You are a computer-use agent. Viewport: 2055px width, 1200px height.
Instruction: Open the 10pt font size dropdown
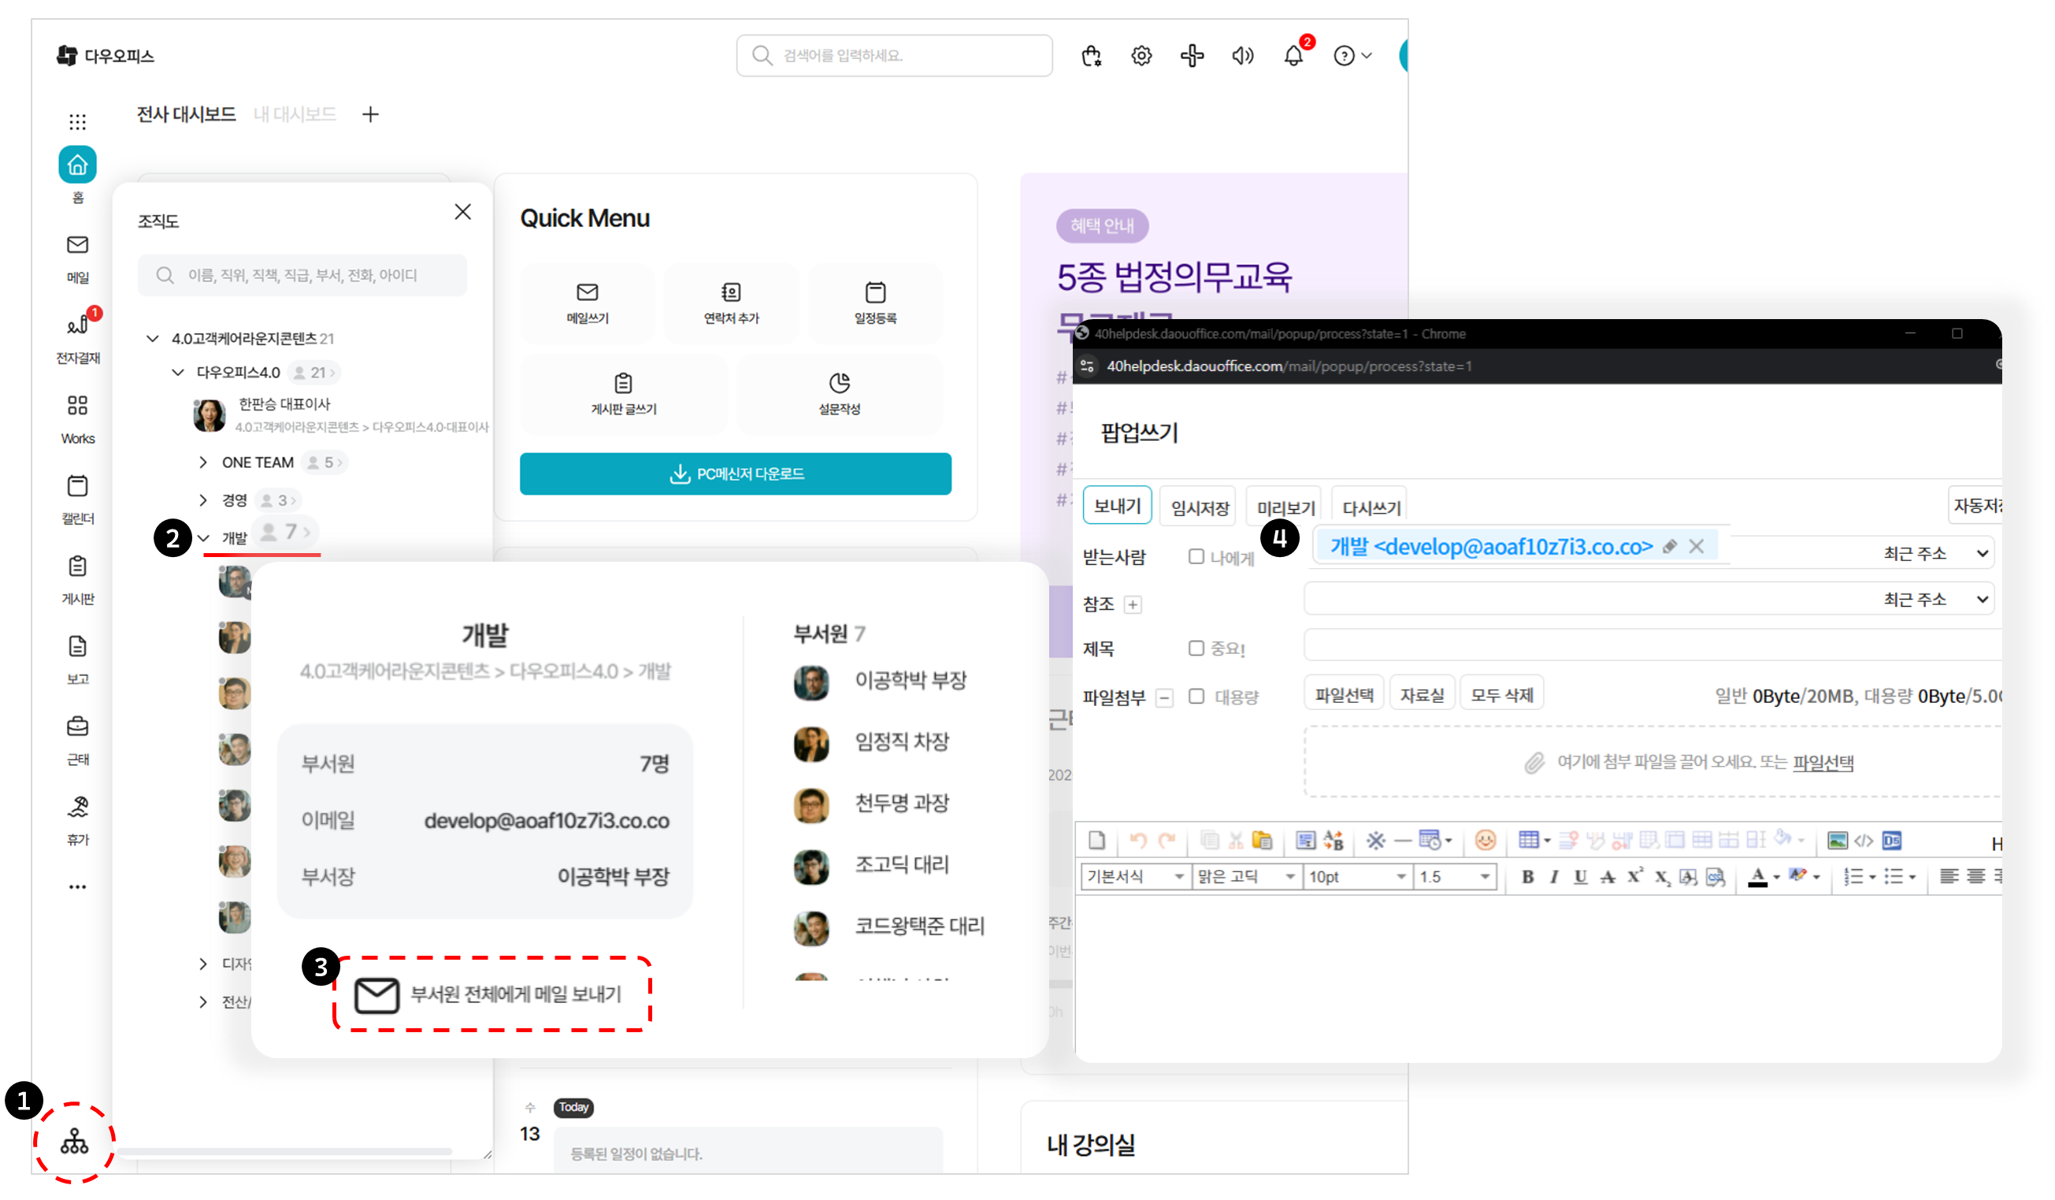coord(1358,877)
